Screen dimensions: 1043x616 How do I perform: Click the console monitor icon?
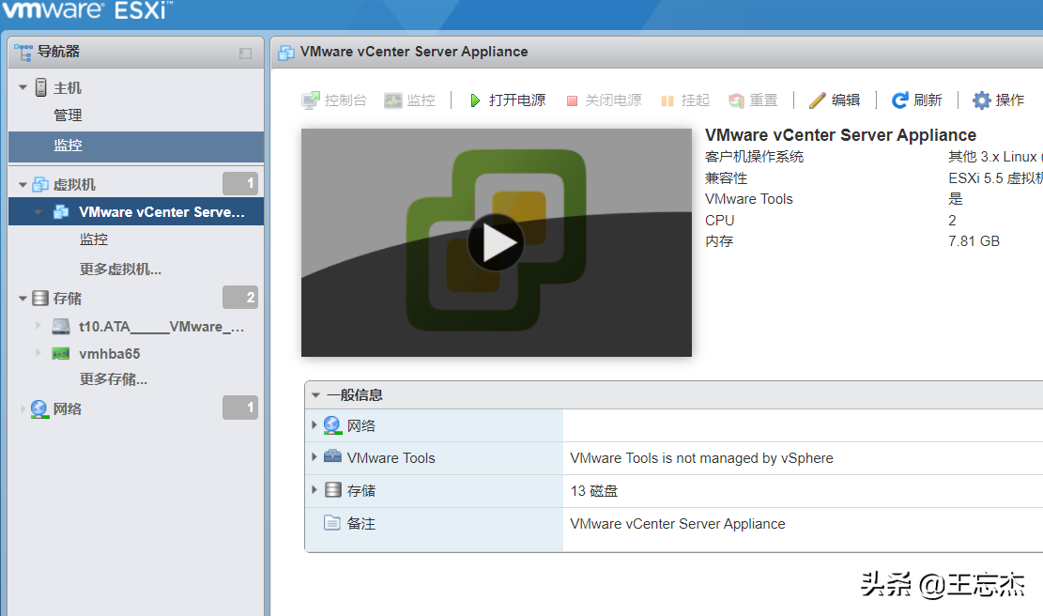311,100
